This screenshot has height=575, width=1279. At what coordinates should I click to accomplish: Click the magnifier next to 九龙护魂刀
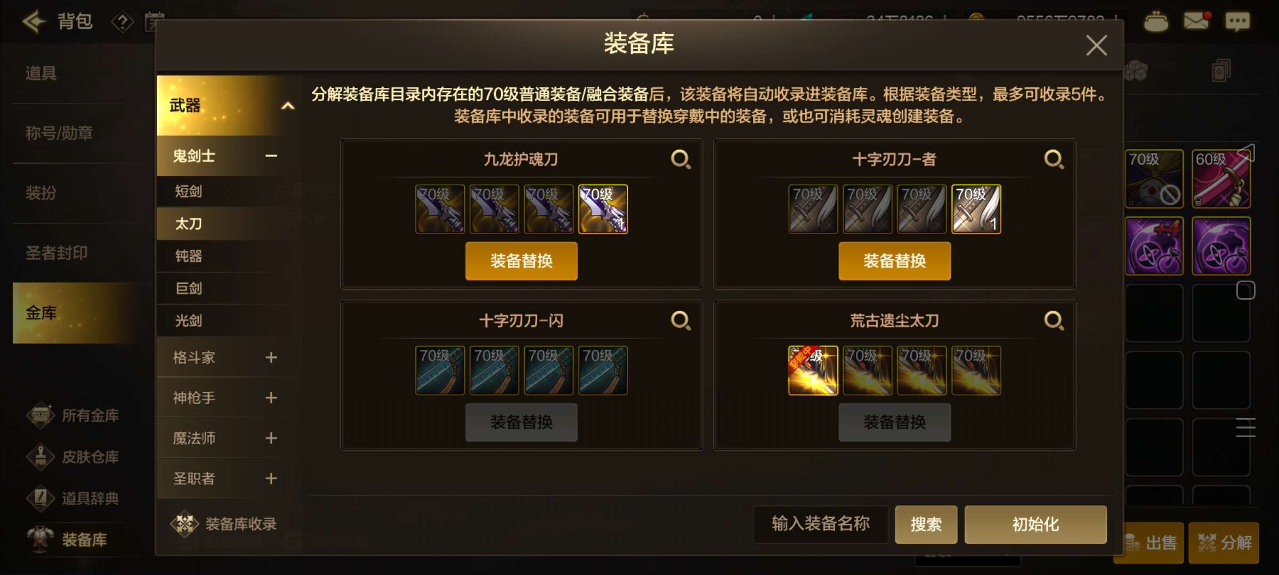[x=681, y=159]
